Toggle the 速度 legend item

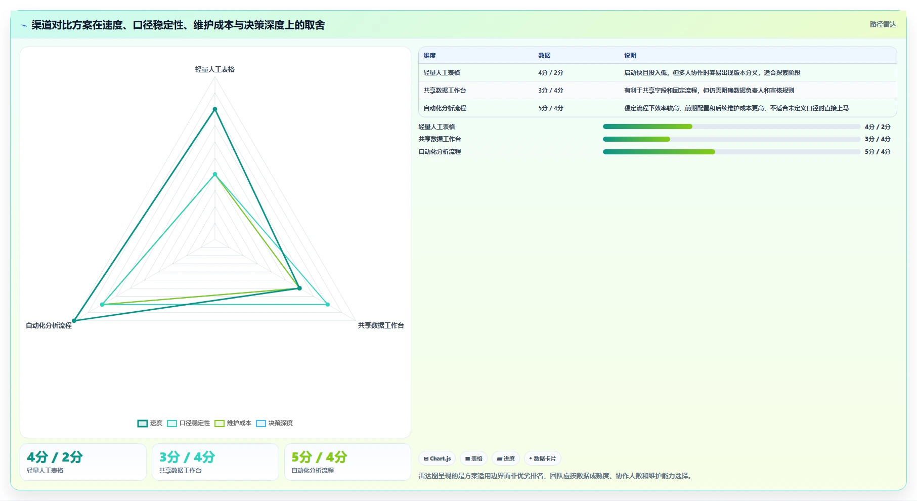pyautogui.click(x=150, y=423)
